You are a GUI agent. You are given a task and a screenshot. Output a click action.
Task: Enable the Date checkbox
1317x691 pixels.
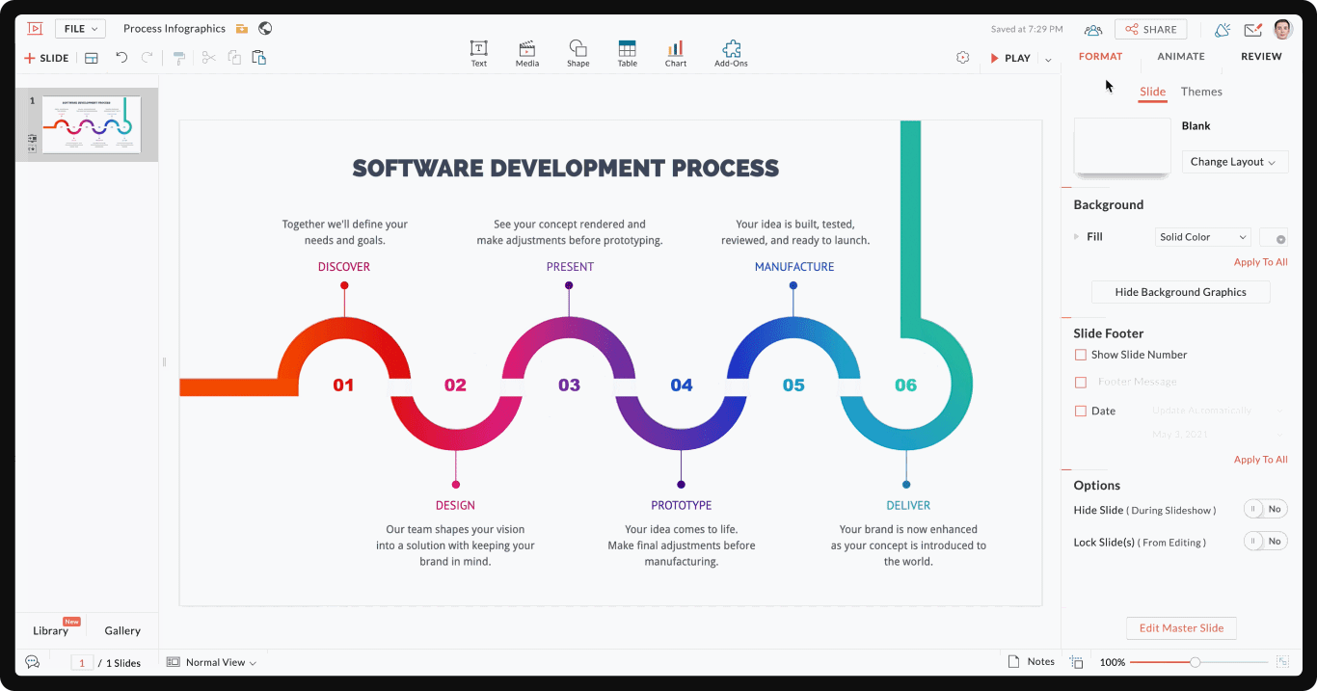tap(1080, 411)
